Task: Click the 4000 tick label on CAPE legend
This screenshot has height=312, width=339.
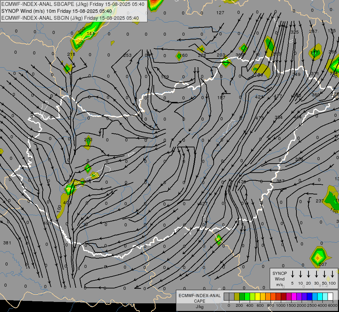Action: (322, 305)
